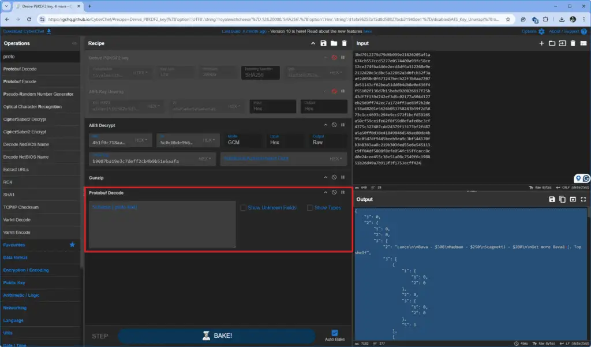The image size is (591, 347).
Task: Click the operations search box containing proto
Action: click(40, 57)
